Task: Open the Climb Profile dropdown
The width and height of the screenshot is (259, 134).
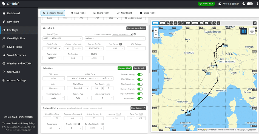Action: point(52,48)
